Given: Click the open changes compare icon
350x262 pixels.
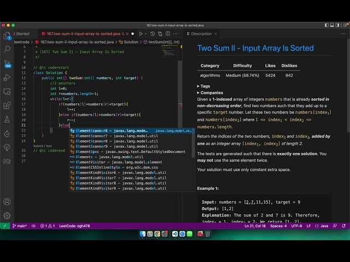Looking at the screenshot, I should (160, 34).
